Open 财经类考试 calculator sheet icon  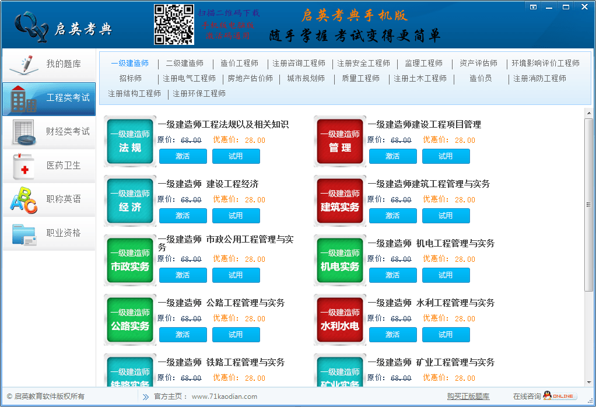coord(24,132)
